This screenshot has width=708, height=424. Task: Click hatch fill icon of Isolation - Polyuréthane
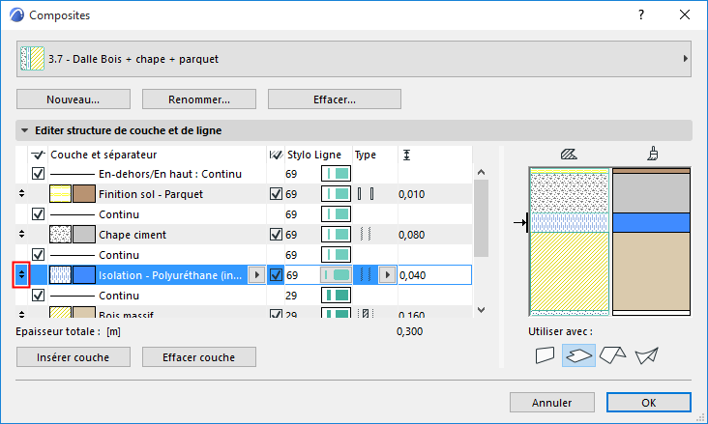point(60,275)
